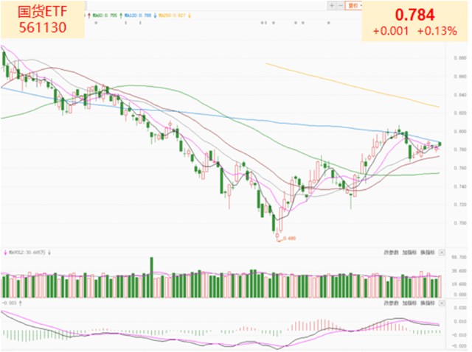This screenshot has height=352, width=472.
Task: Select the MA250 moving average label
Action: coord(172,15)
